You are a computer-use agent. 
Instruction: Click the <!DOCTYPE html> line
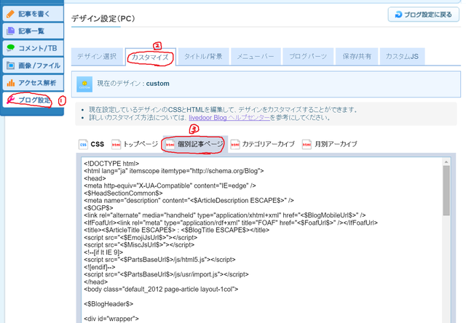111,164
